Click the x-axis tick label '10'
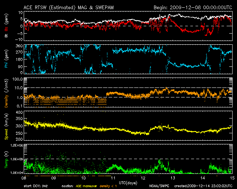The width and height of the screenshot is (237, 189). [83, 178]
